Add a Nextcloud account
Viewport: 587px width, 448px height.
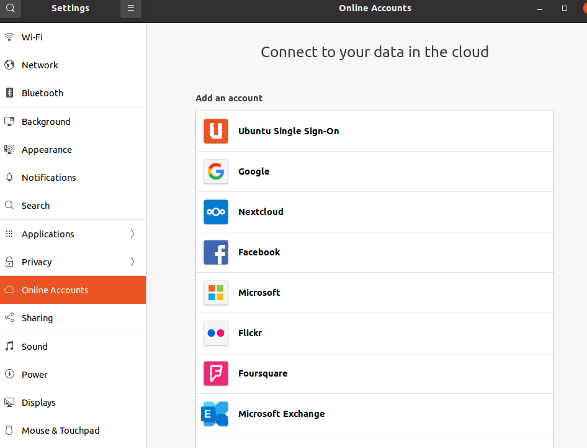(374, 212)
